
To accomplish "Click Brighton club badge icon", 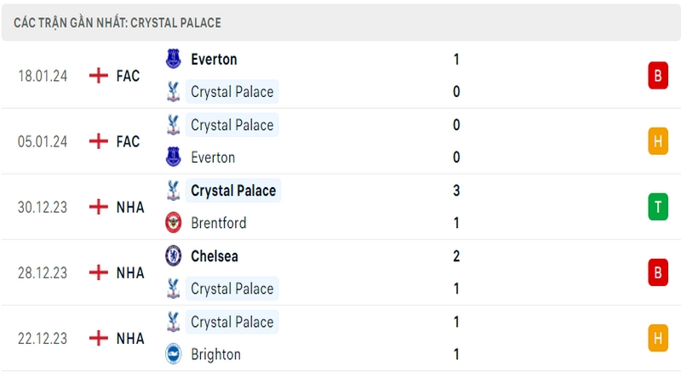I will (174, 354).
